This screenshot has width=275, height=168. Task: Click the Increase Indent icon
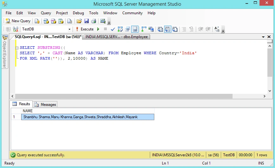point(208,29)
